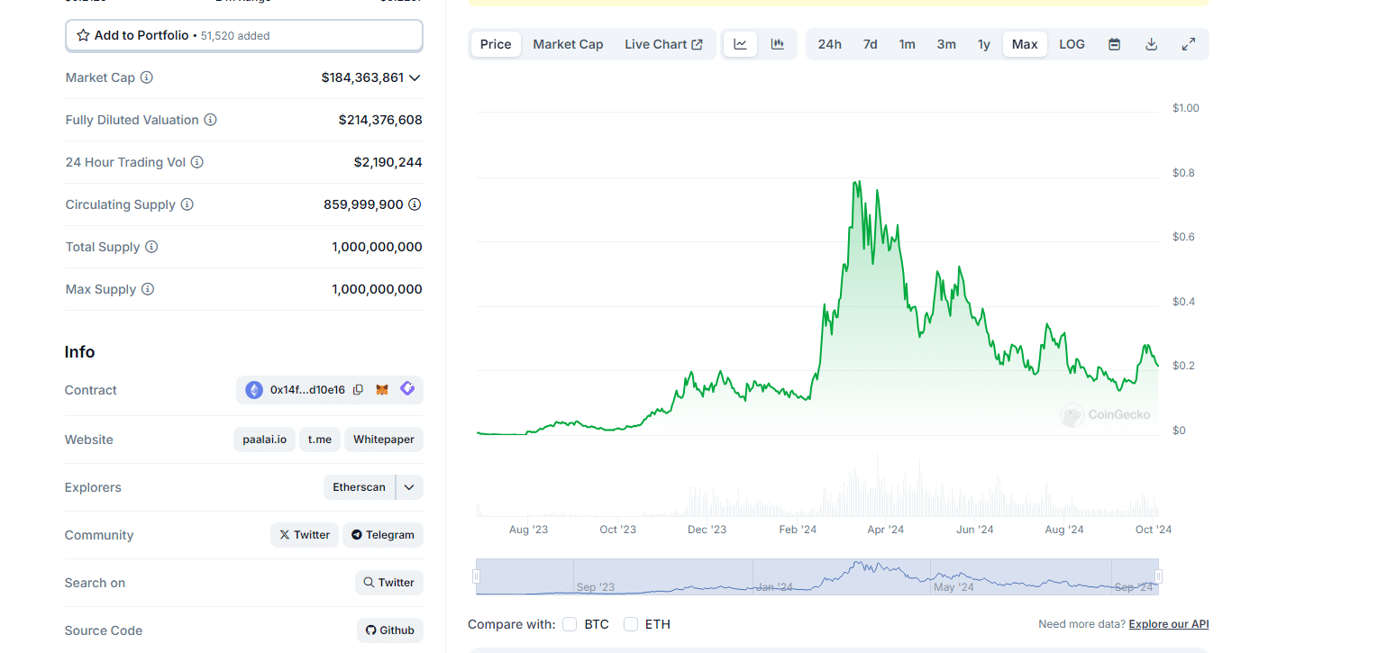Click the $2,190,244 trading volume value
This screenshot has width=1396, height=653.
388,162
